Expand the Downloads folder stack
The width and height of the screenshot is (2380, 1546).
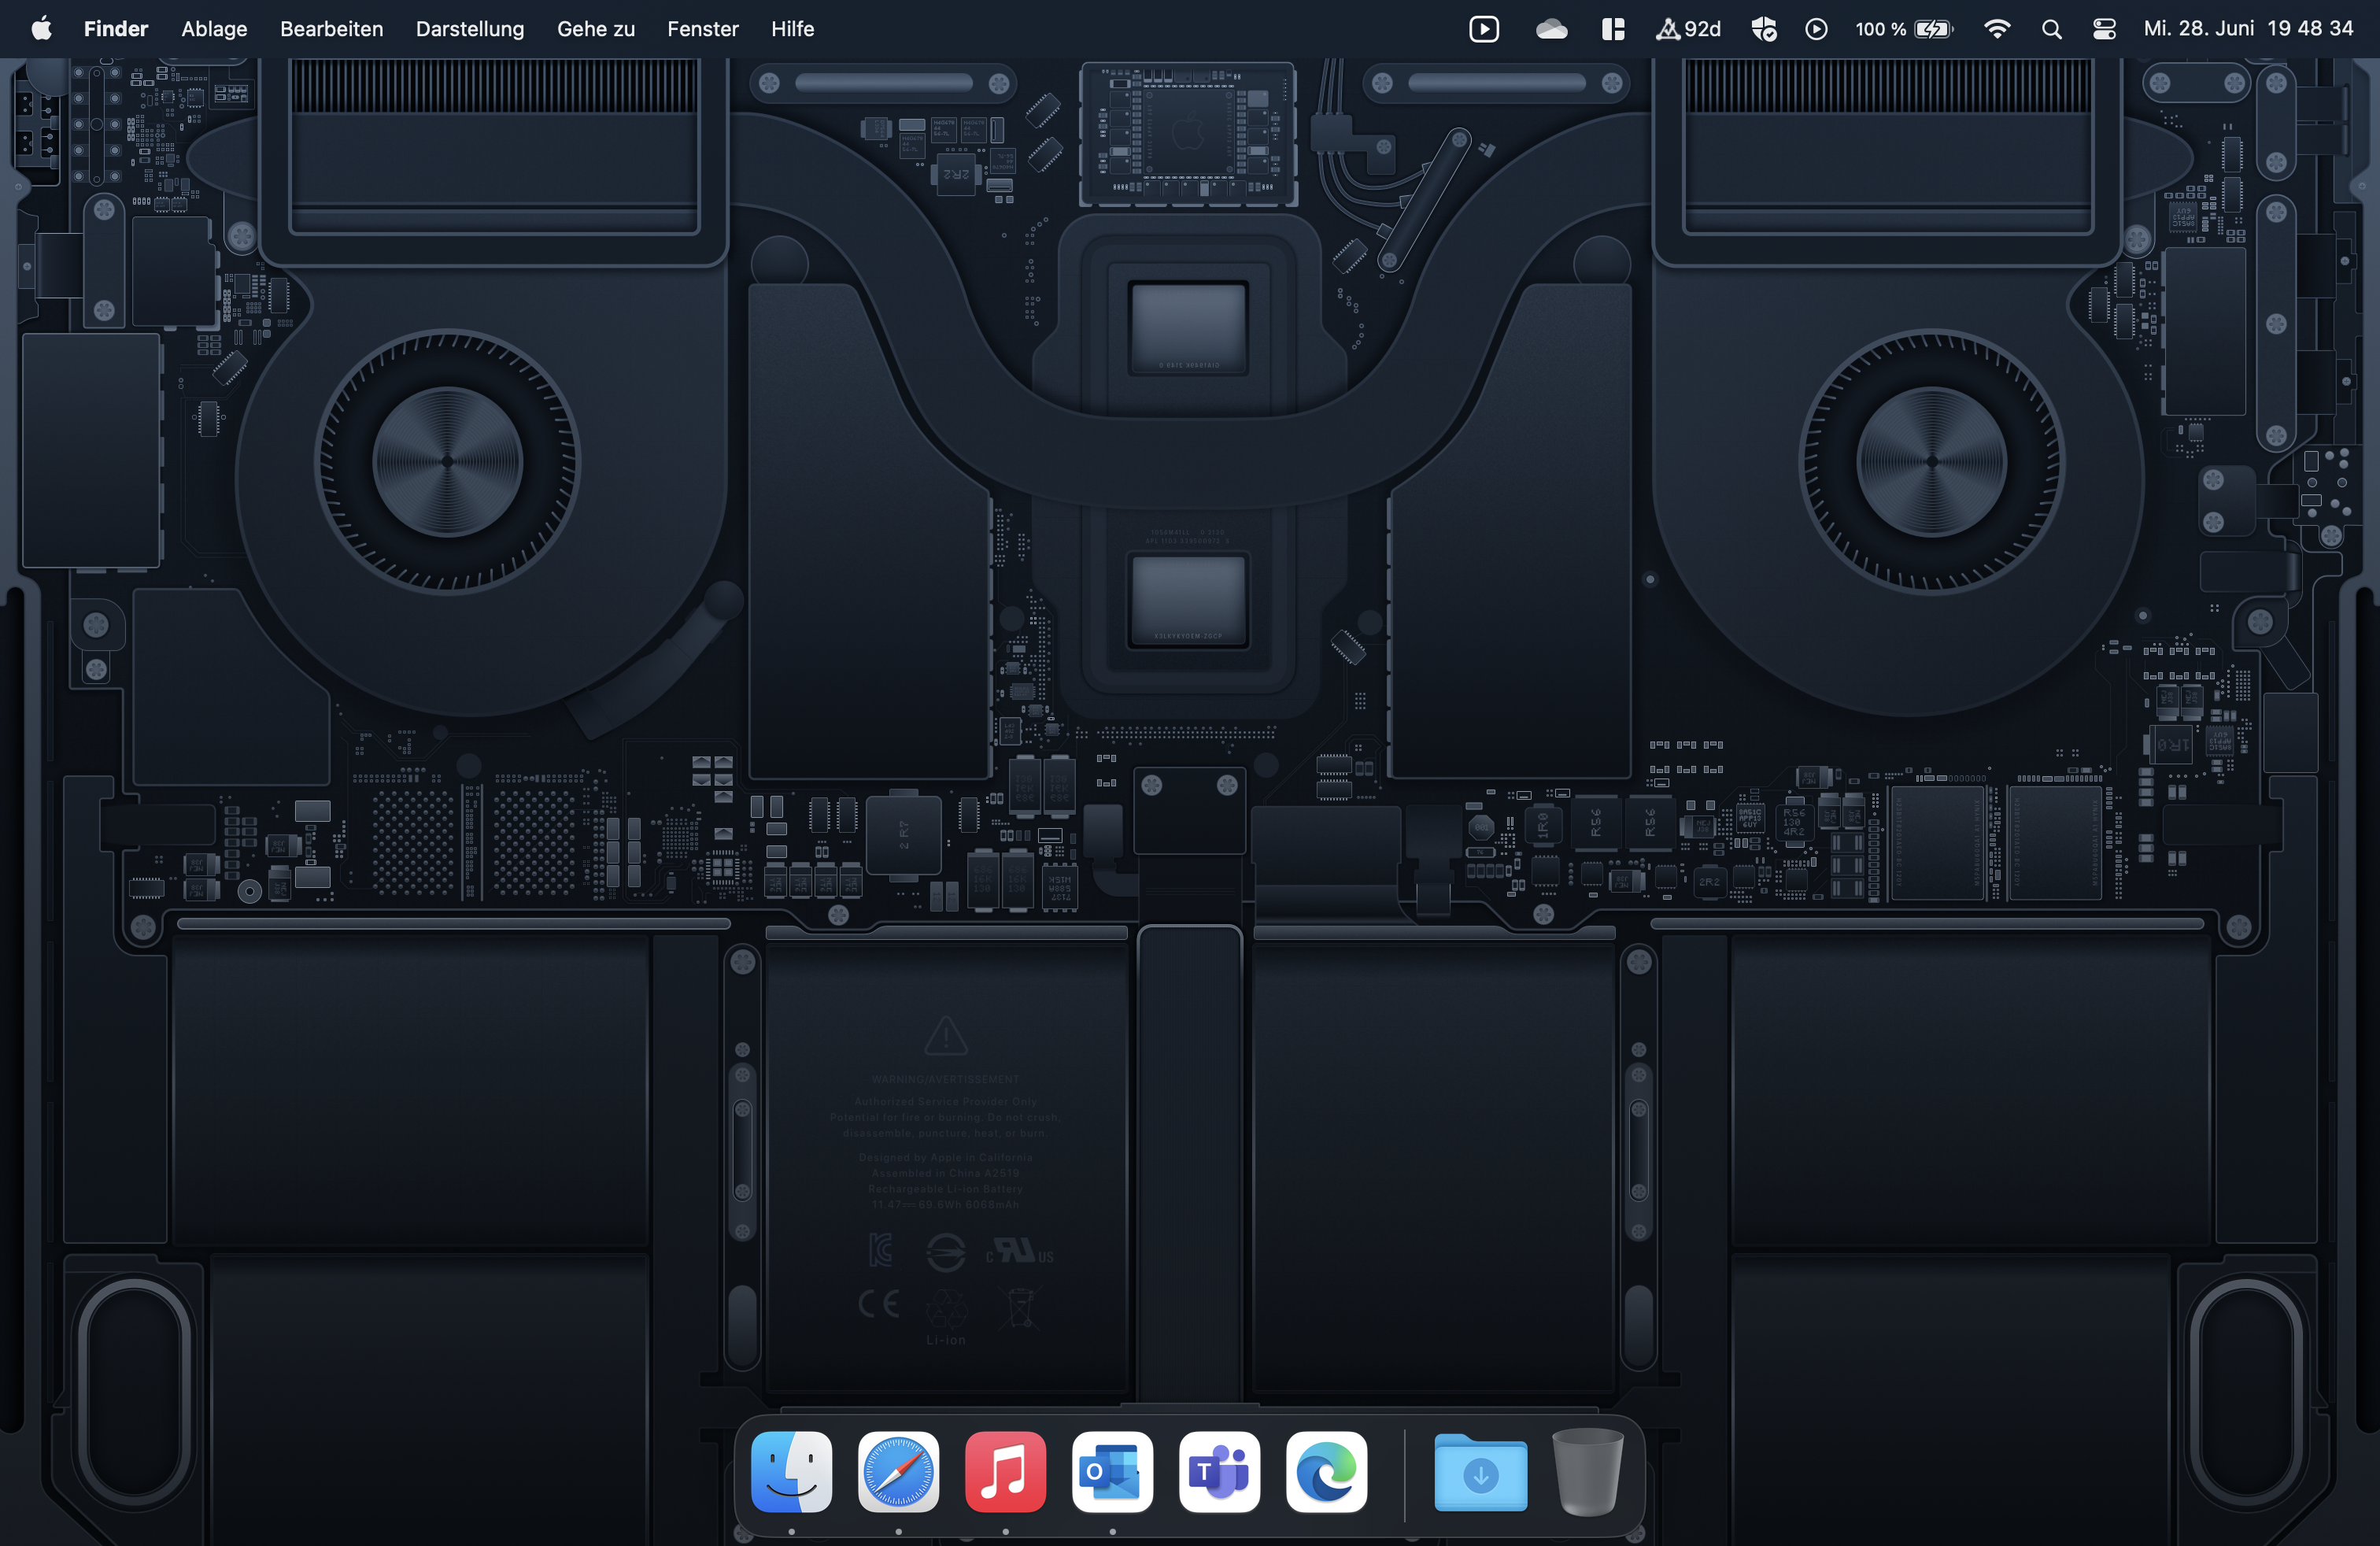click(1480, 1472)
